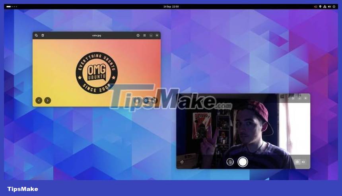The width and height of the screenshot is (342, 196).
Task: Click the location services icon in top bar
Action: 320,6
